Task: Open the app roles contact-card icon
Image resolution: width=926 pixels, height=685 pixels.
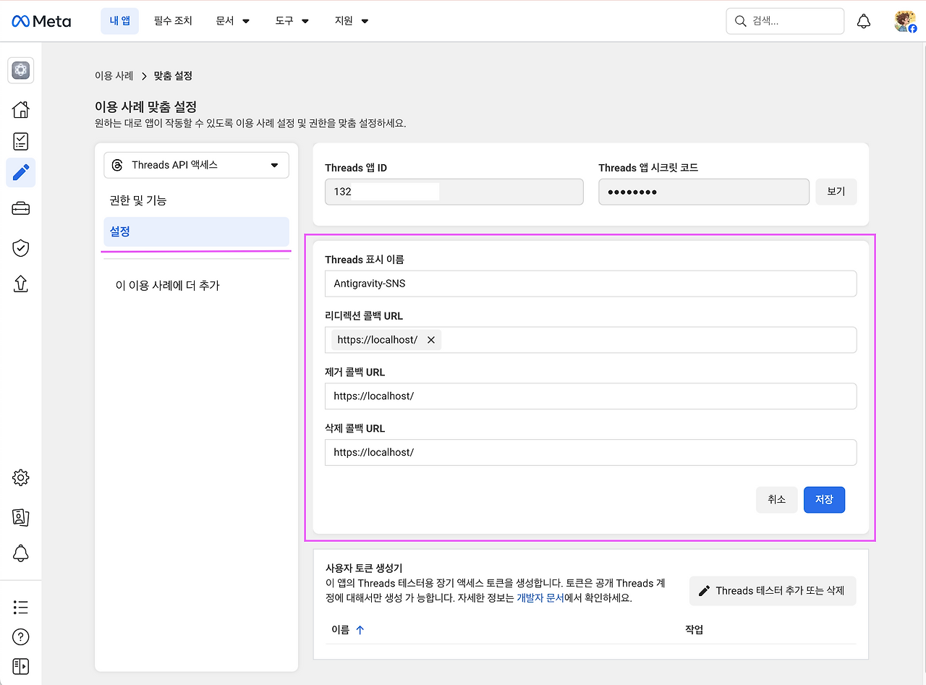Action: pos(21,517)
